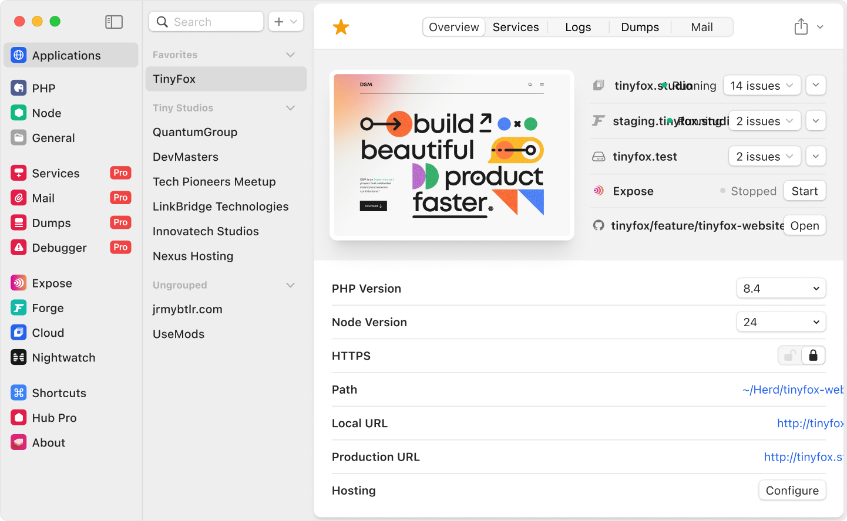
Task: Open the PHP Version 8.4 dropdown
Action: click(781, 289)
